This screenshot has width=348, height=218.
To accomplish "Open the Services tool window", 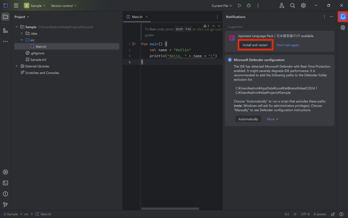I will 5,172.
